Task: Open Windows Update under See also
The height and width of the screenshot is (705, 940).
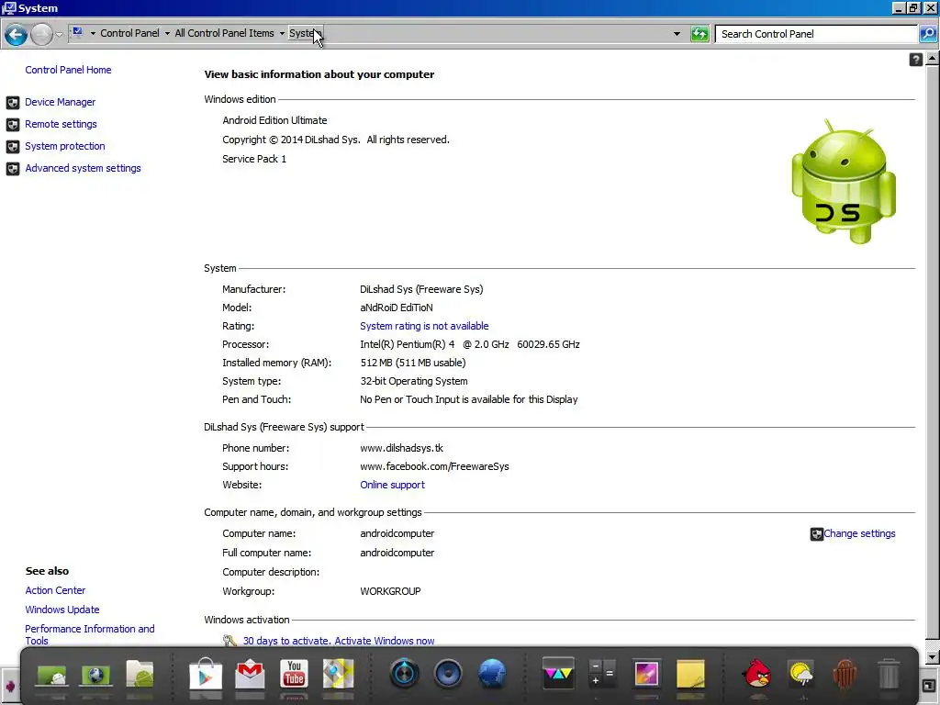Action: coord(62,610)
